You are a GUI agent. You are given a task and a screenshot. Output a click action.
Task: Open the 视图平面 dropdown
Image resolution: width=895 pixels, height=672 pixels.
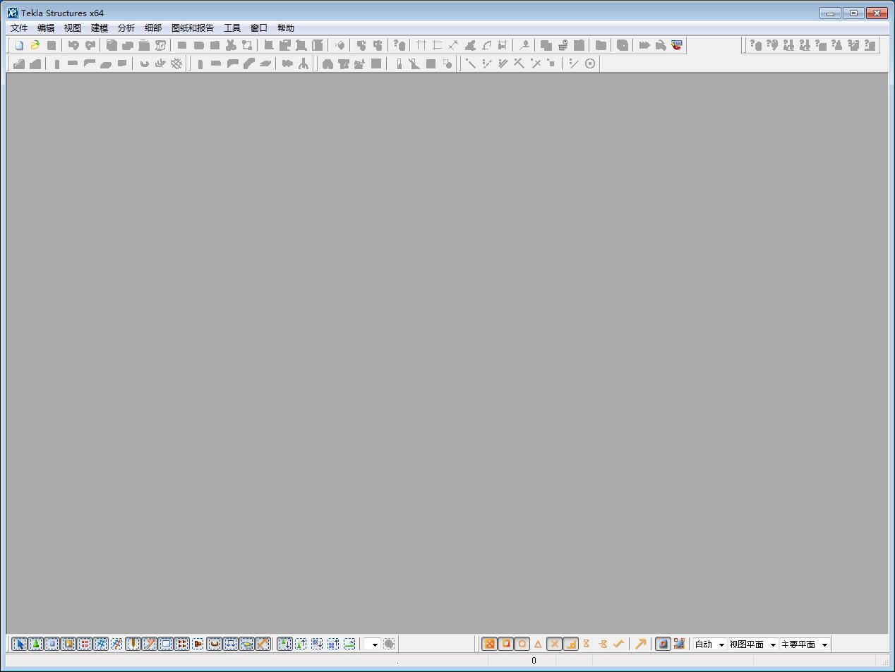click(x=752, y=644)
